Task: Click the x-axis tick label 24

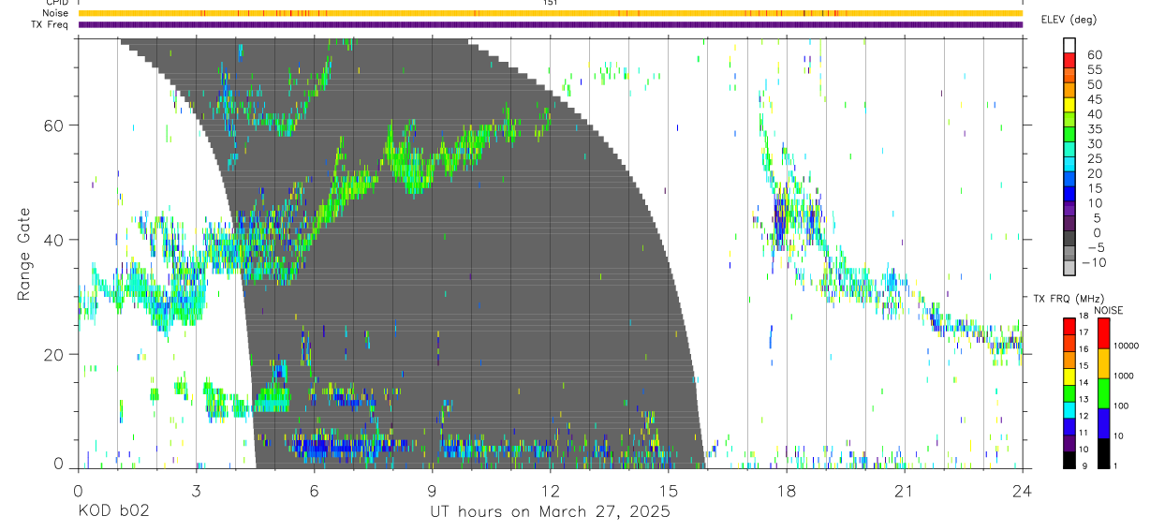Action: pos(1023,490)
